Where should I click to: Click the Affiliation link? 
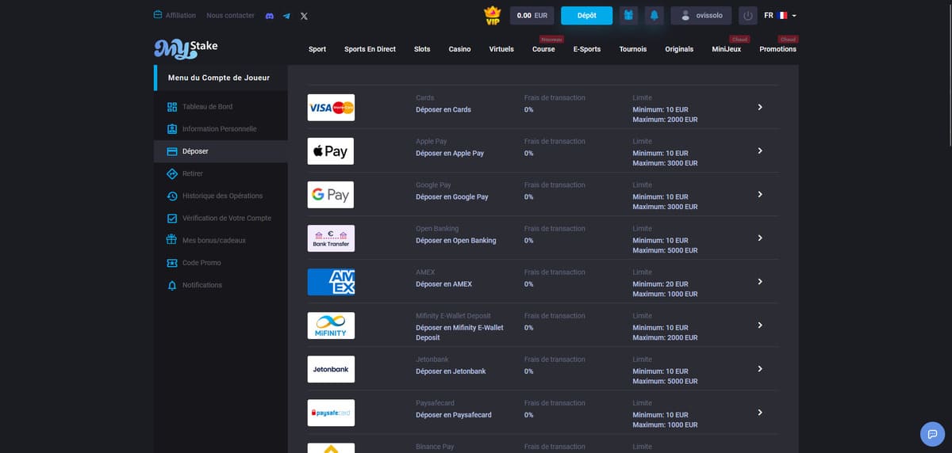175,16
